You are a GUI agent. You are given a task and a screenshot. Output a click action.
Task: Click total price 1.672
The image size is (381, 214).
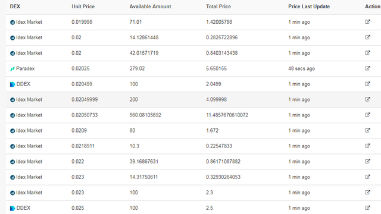(213, 131)
